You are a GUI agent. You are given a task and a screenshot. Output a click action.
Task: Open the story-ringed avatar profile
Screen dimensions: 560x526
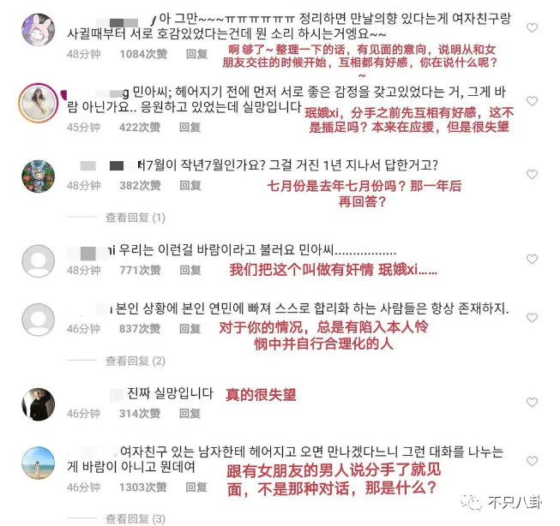(39, 103)
